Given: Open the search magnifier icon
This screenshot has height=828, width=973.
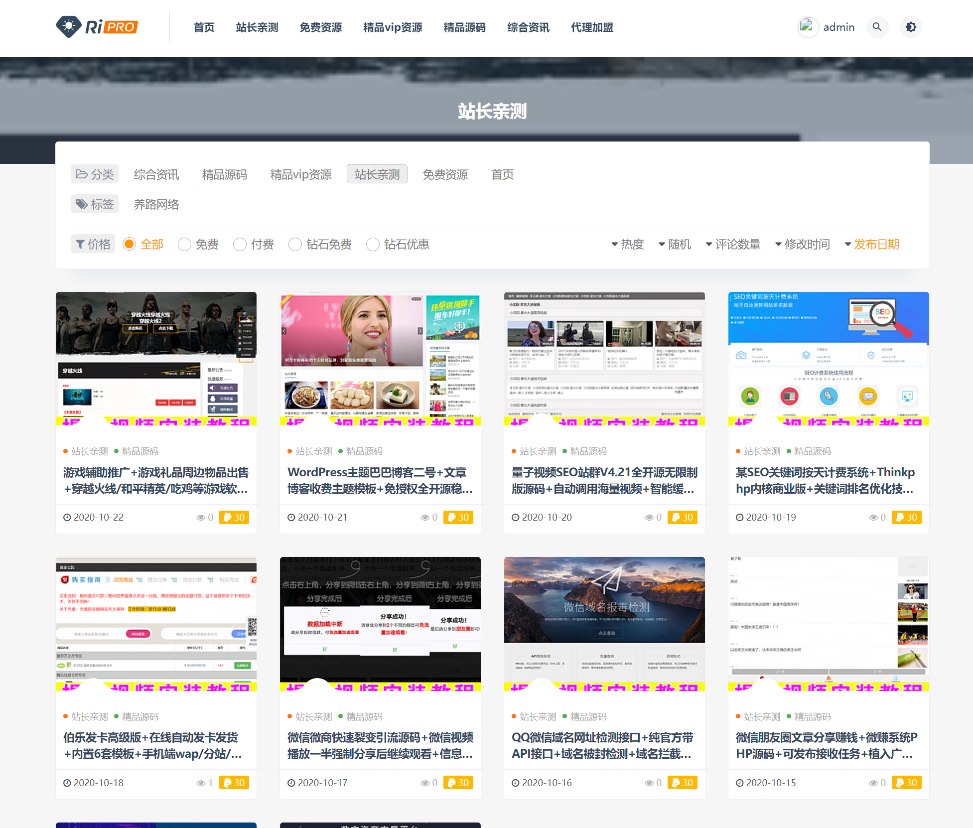Looking at the screenshot, I should tap(877, 27).
